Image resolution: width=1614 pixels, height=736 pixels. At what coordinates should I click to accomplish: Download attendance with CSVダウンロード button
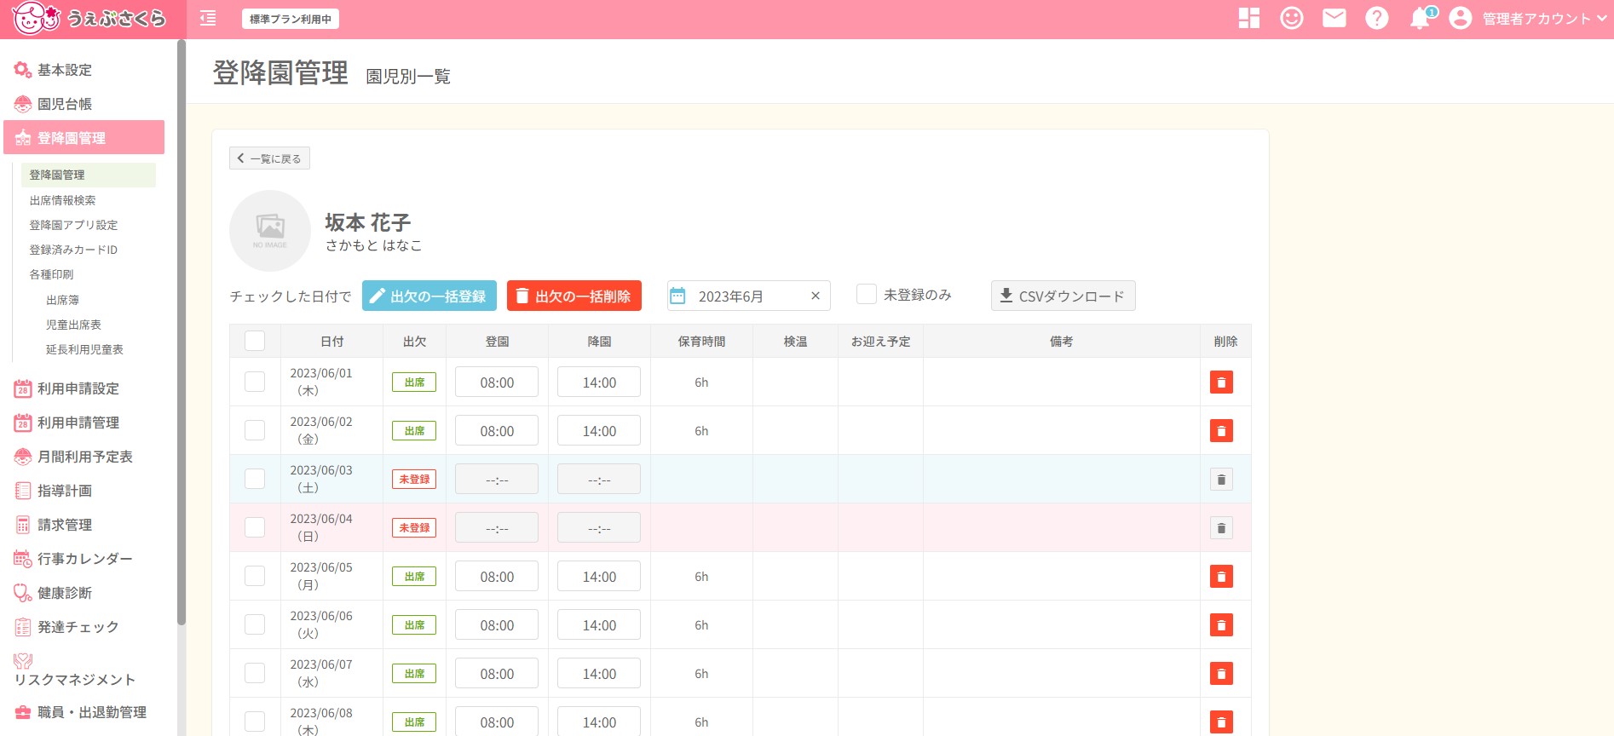(1064, 296)
